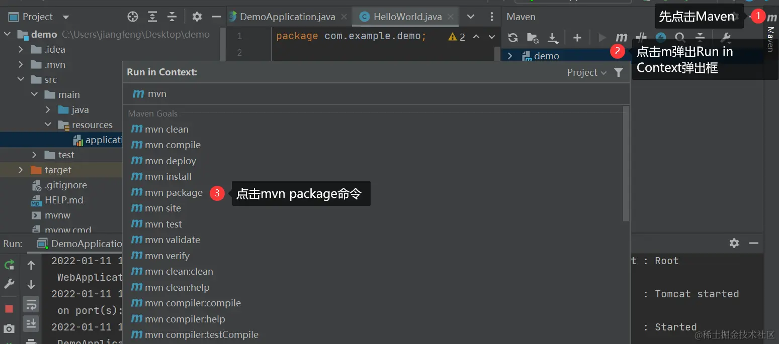The height and width of the screenshot is (344, 779).
Task: Generate sources and update folders in Maven
Action: (x=533, y=37)
